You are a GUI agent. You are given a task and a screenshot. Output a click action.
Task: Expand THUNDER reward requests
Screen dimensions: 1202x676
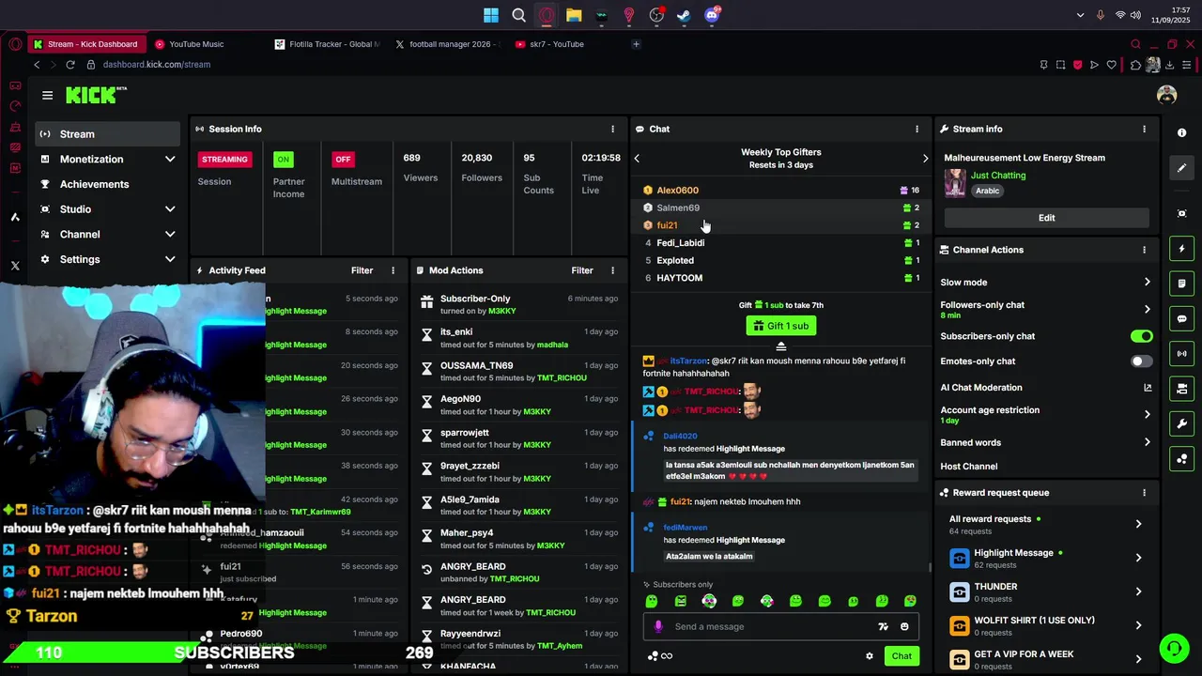pos(1138,591)
